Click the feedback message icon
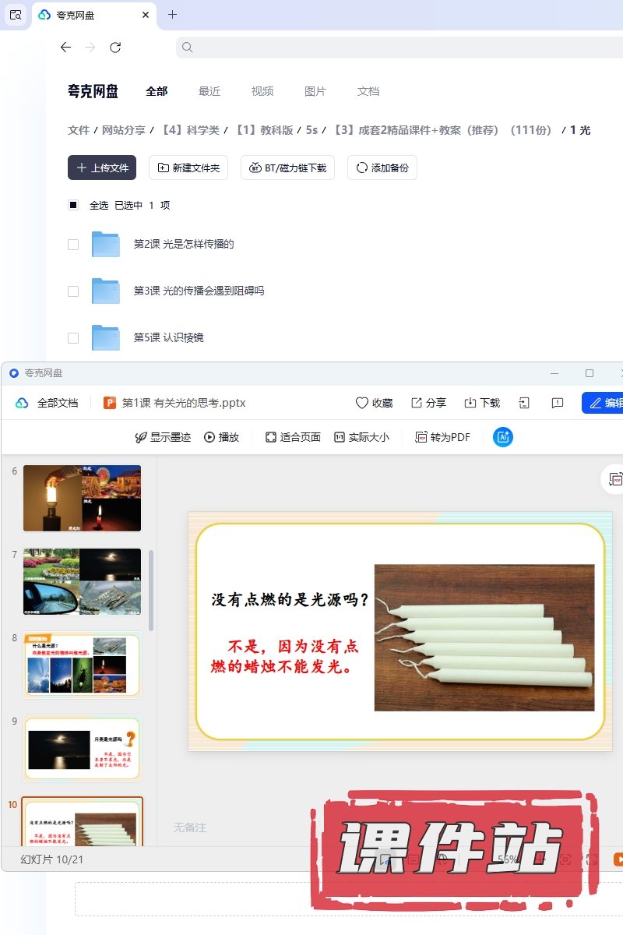This screenshot has height=935, width=623. (558, 403)
